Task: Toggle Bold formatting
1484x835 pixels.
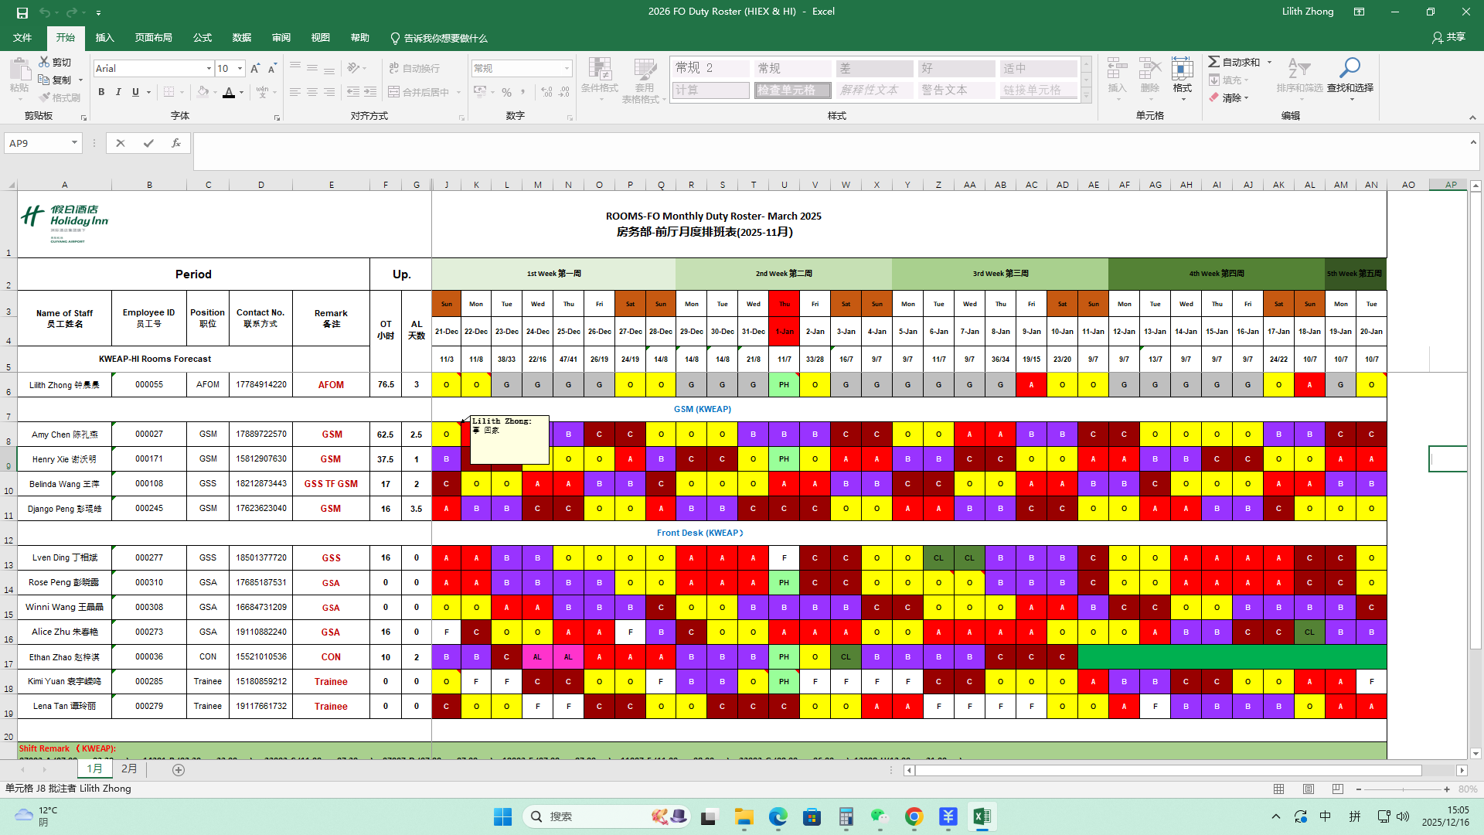Action: click(x=101, y=92)
